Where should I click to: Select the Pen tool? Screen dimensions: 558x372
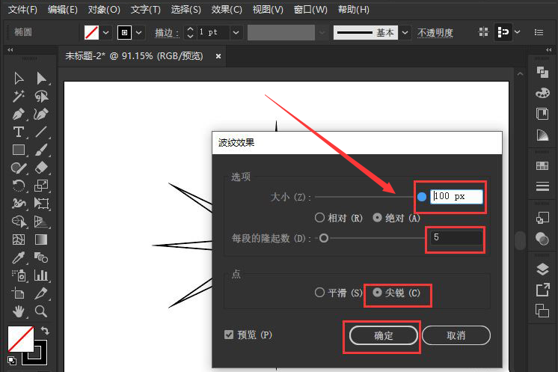pyautogui.click(x=19, y=114)
